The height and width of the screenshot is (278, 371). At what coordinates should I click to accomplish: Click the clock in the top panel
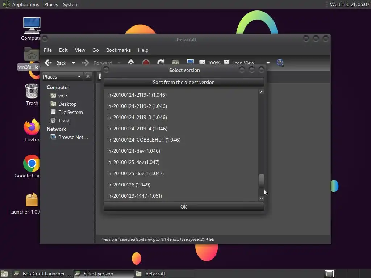[350, 4]
